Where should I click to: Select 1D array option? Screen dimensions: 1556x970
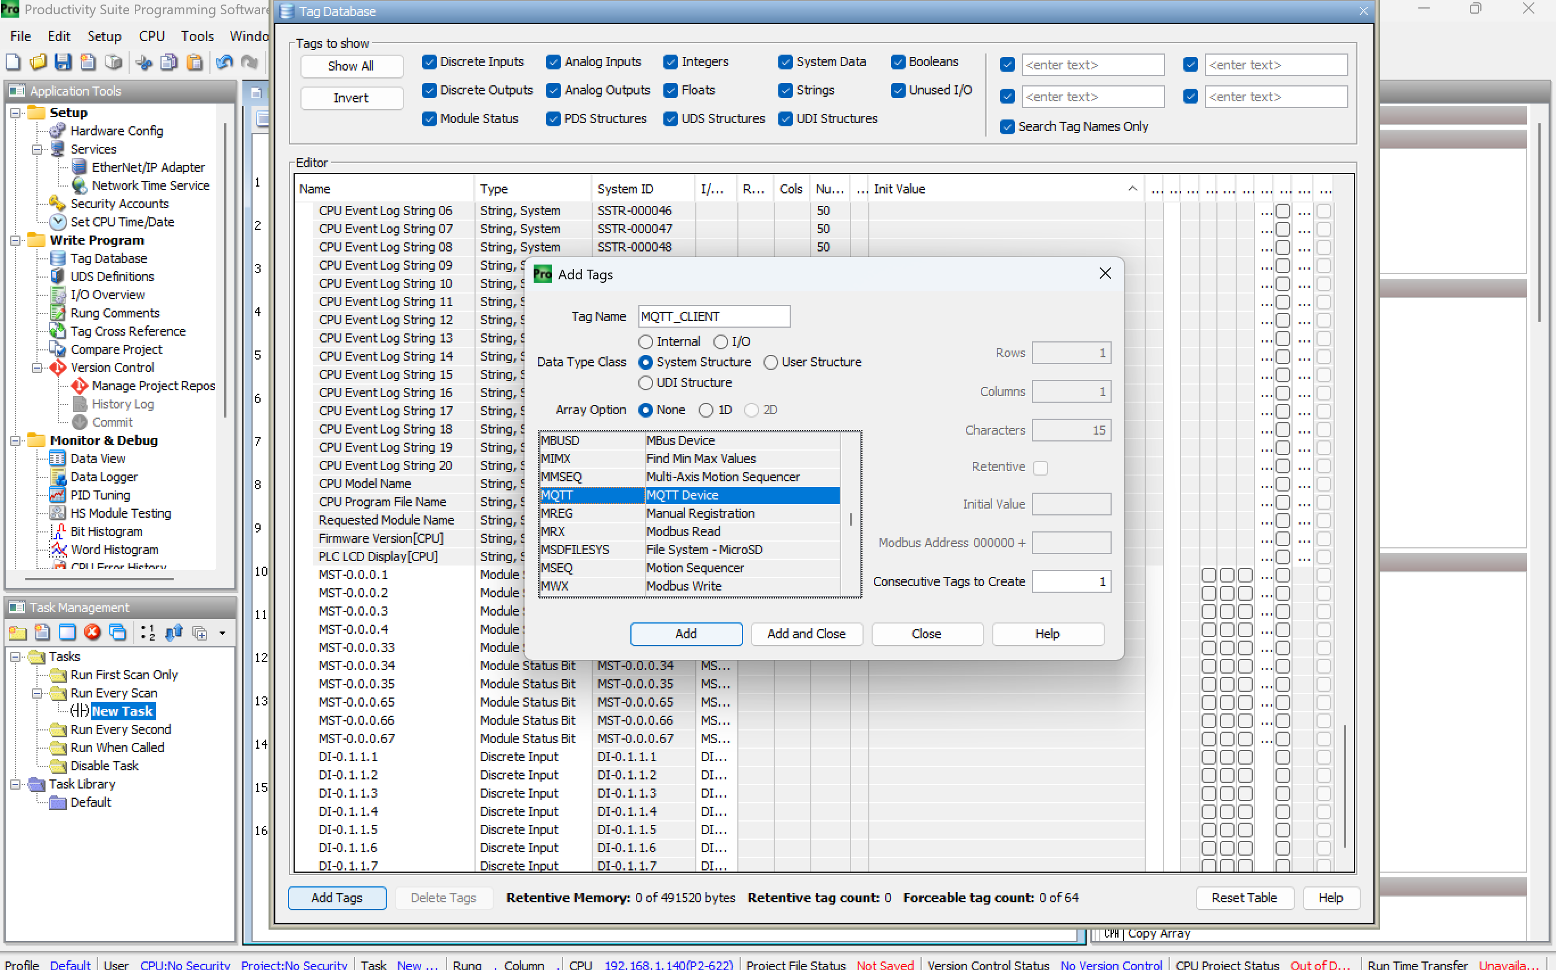pos(706,410)
